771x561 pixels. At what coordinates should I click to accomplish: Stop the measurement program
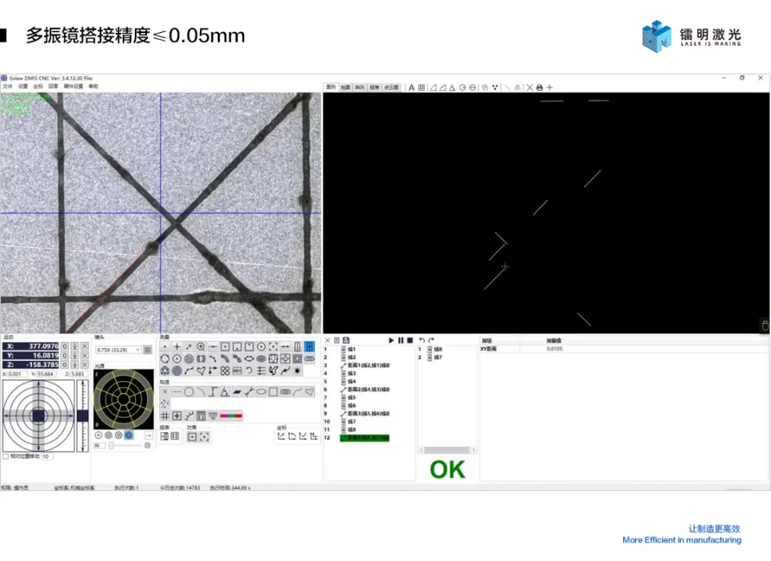pyautogui.click(x=410, y=340)
